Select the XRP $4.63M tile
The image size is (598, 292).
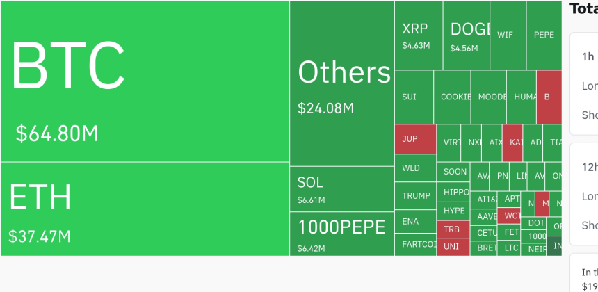[x=419, y=35]
